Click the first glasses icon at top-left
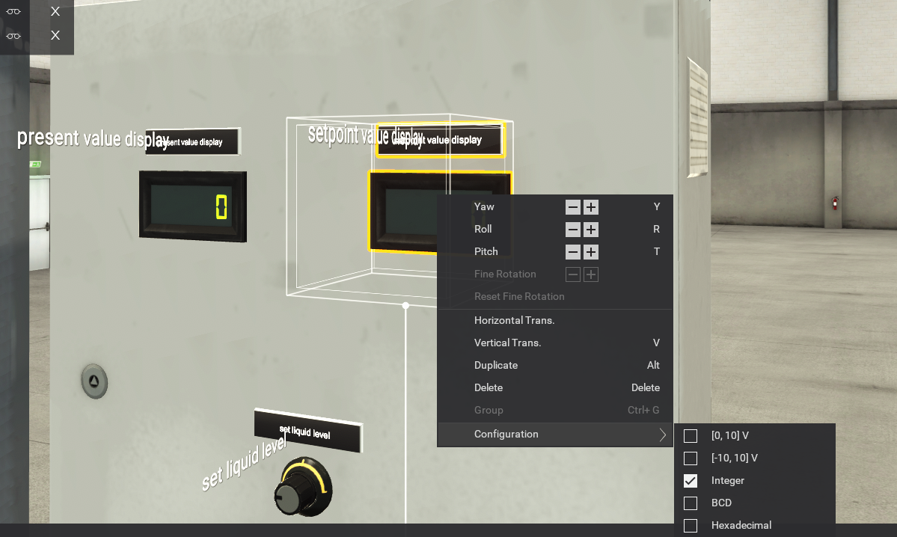 tap(13, 11)
